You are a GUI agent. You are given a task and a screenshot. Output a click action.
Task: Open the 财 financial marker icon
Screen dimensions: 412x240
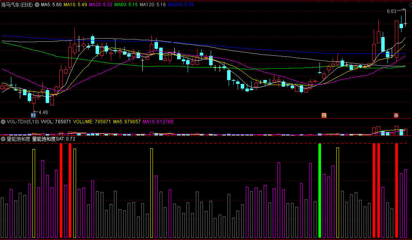tap(34, 115)
